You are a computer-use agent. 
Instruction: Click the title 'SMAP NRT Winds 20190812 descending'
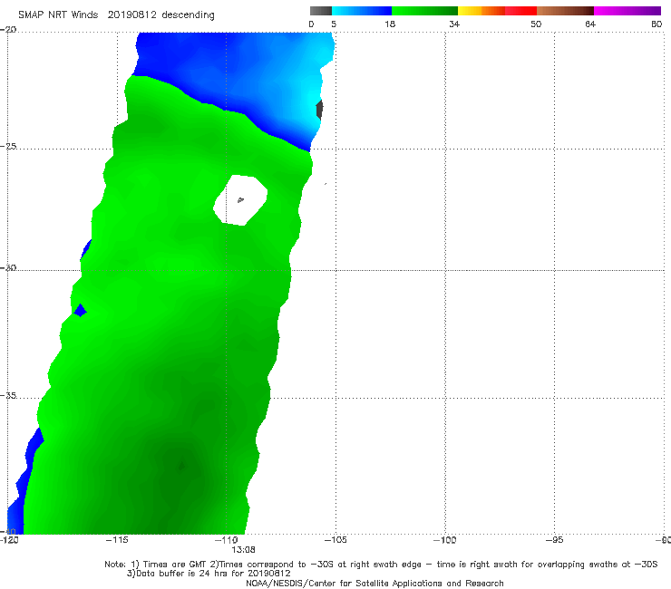116,14
